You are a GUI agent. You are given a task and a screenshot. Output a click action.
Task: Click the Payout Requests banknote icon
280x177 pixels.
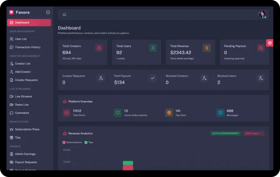(x=11, y=162)
